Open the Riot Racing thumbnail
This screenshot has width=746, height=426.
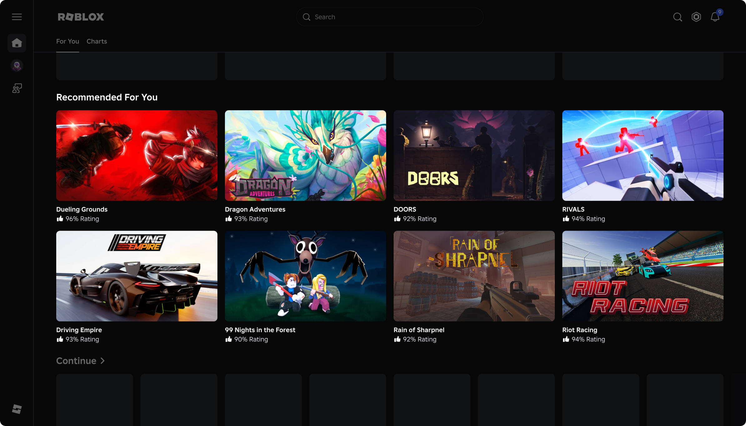coord(643,276)
